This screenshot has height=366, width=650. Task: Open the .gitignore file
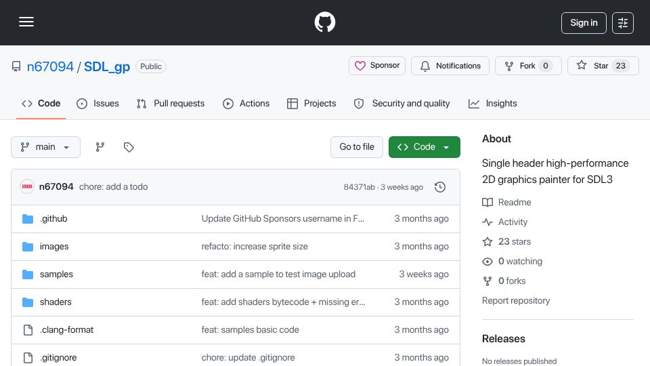coord(58,358)
